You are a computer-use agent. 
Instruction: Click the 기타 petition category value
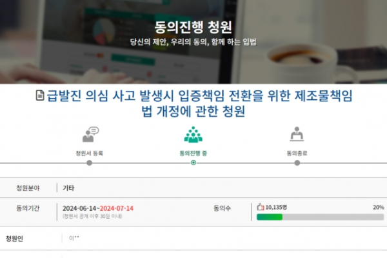[x=68, y=188]
